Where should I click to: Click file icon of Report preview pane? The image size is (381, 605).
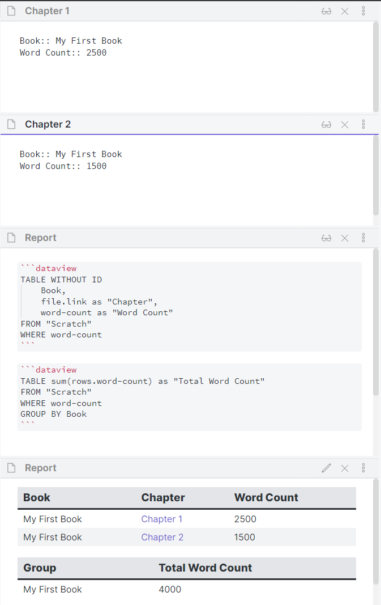pyautogui.click(x=11, y=468)
